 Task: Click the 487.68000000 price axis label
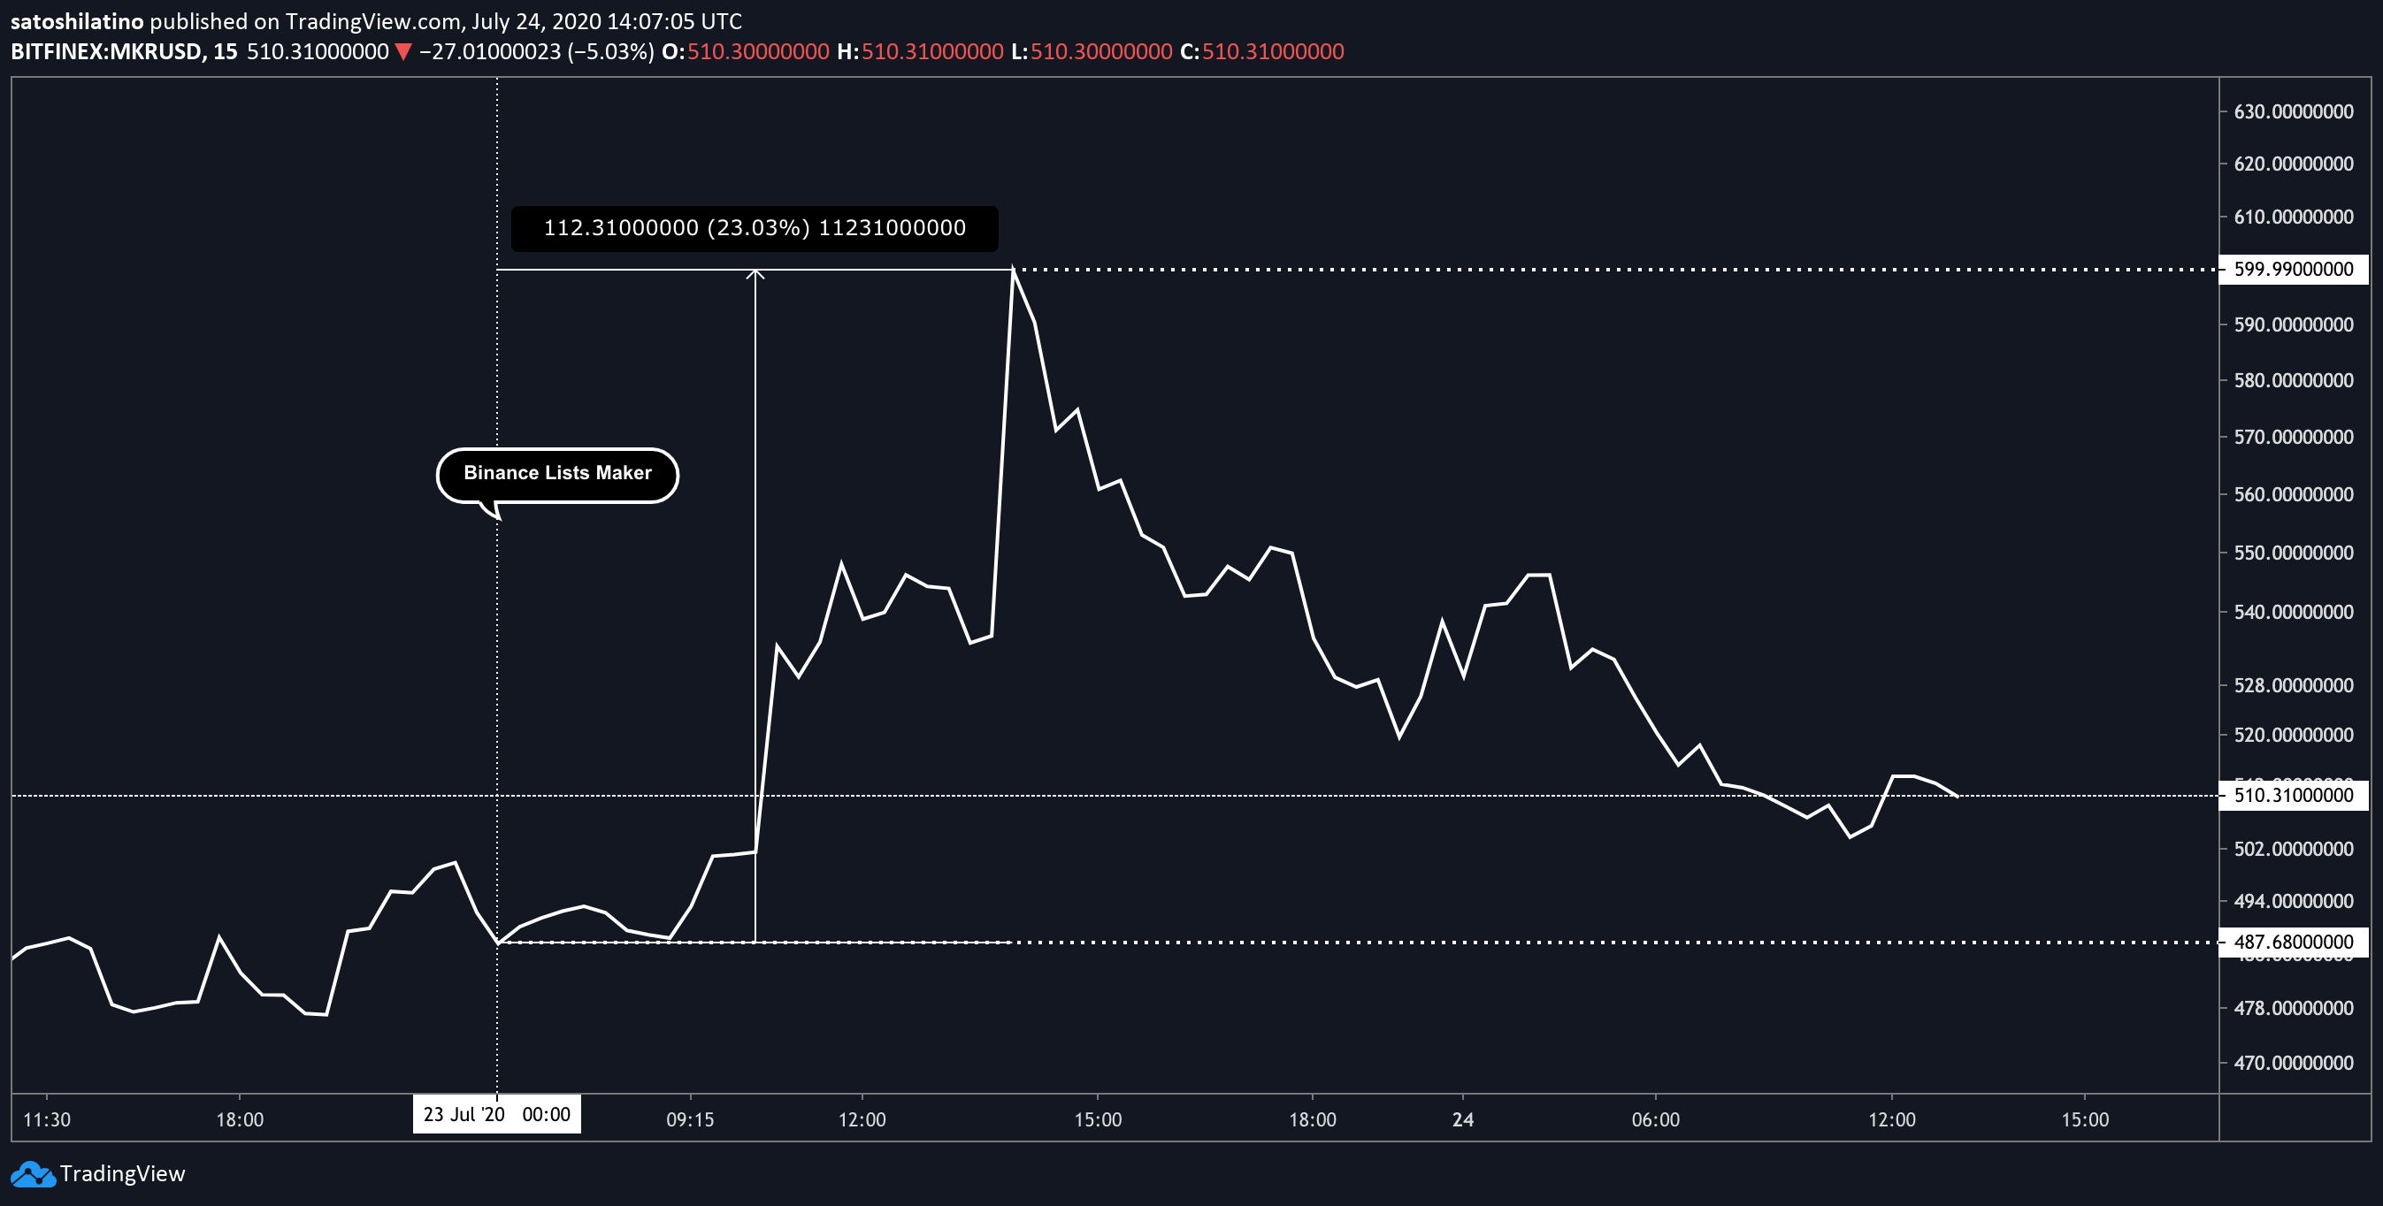(x=2293, y=943)
